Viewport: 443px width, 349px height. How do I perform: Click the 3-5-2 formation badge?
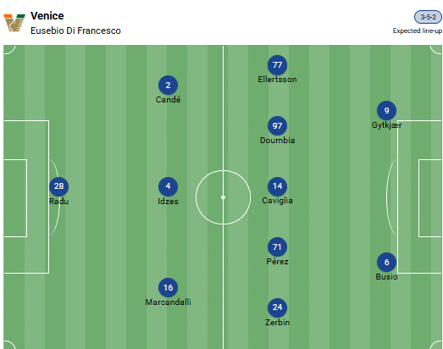428,17
